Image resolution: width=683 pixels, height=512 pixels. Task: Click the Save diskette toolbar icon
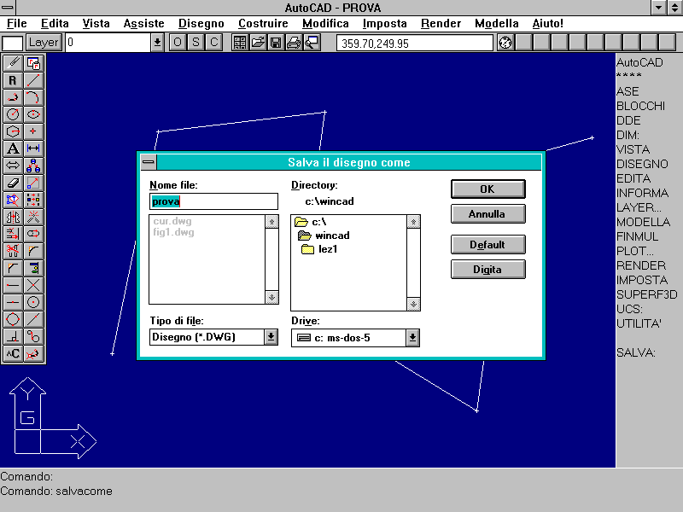(x=276, y=43)
